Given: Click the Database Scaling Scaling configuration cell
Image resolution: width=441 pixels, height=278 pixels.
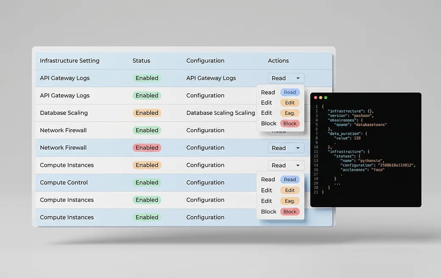Looking at the screenshot, I should point(220,113).
